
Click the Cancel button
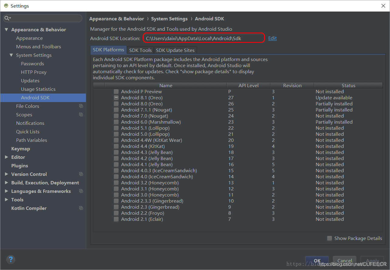[x=345, y=261]
